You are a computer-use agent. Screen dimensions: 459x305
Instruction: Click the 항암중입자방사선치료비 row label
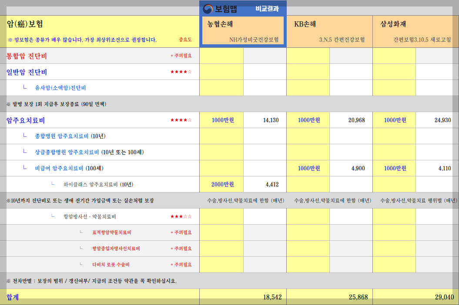tap(116, 249)
